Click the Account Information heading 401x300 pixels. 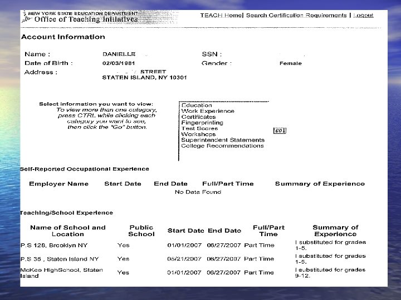pos(63,37)
